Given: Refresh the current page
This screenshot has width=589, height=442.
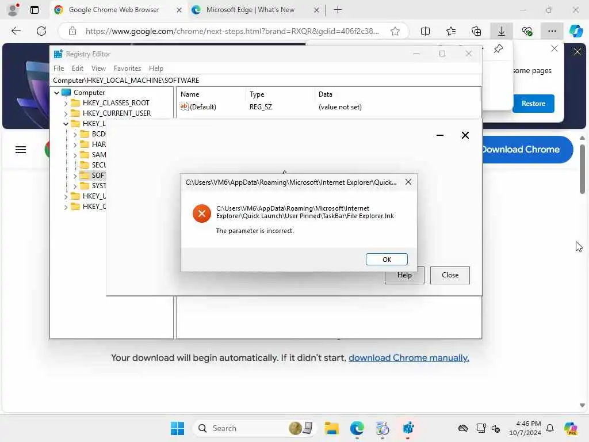Looking at the screenshot, I should pyautogui.click(x=41, y=31).
